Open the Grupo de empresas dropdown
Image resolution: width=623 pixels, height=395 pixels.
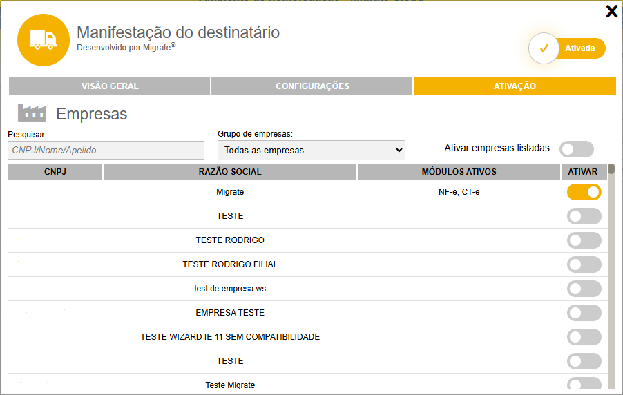click(x=311, y=150)
